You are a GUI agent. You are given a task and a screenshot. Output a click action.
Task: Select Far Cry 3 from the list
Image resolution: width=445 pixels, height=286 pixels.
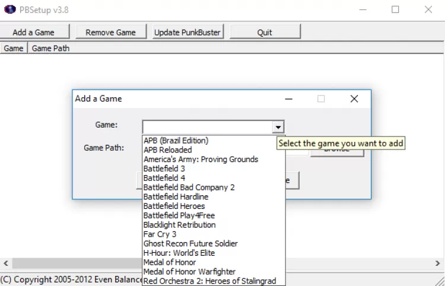[214, 234]
